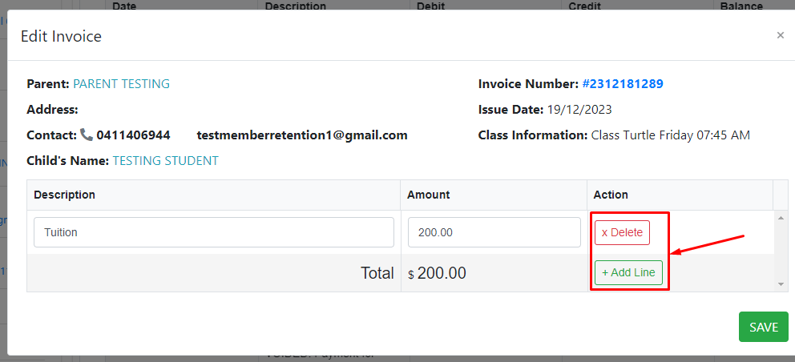Click the table scrollbar down arrow

(x=781, y=284)
